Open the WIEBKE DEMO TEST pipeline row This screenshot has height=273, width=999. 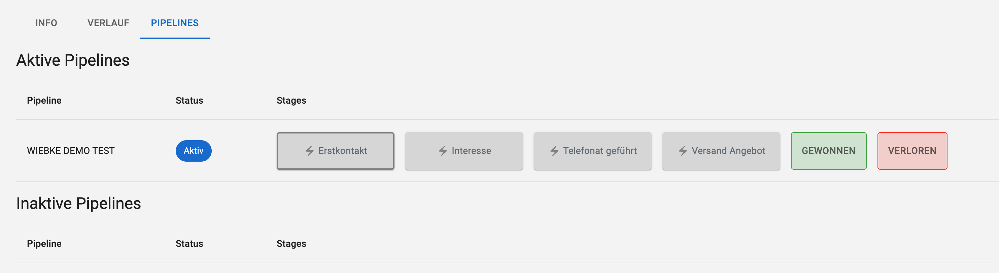tap(71, 151)
